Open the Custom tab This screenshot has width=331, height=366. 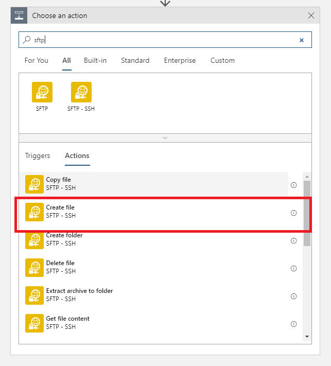point(222,60)
